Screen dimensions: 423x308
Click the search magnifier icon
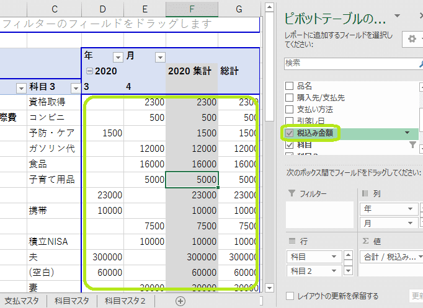pyautogui.click(x=421, y=64)
